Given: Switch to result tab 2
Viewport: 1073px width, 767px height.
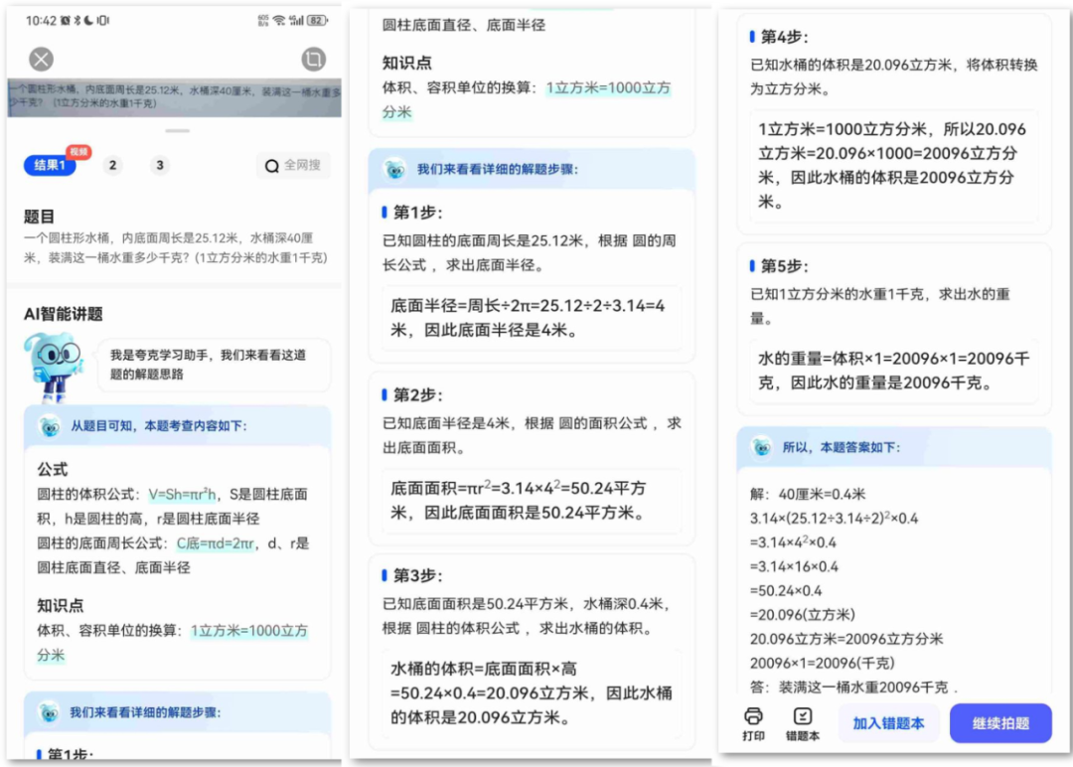Looking at the screenshot, I should coord(113,165).
